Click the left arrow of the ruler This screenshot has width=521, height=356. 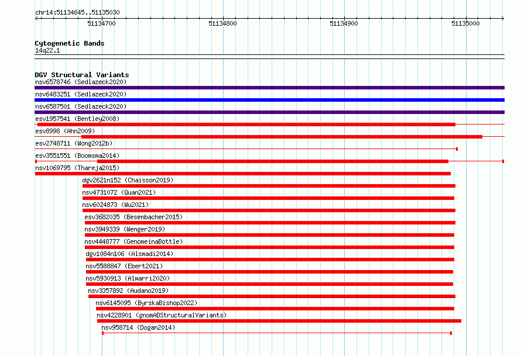click(x=36, y=19)
